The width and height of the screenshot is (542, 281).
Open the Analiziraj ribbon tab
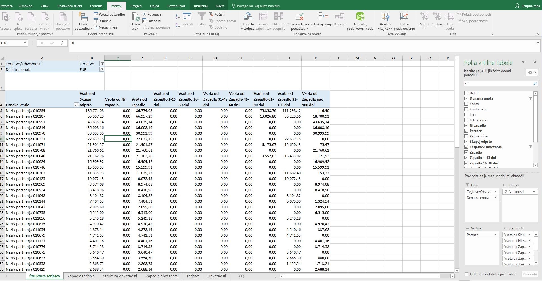(201, 6)
